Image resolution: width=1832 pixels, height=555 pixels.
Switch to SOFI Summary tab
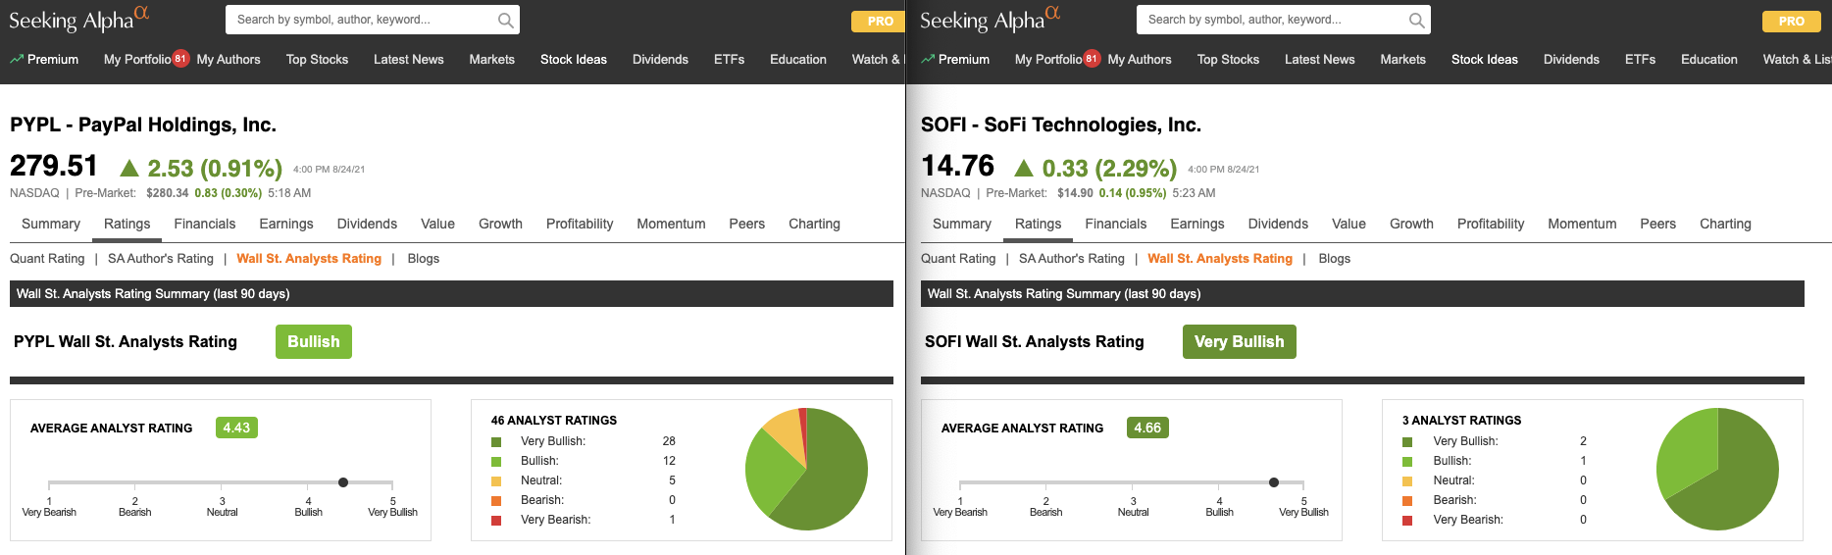click(x=962, y=224)
